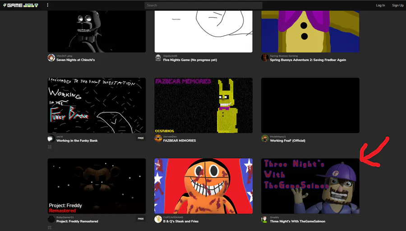The height and width of the screenshot is (231, 406).
Task: Click the FREE badge on Project: Freddy Remastered
Action: tap(141, 219)
